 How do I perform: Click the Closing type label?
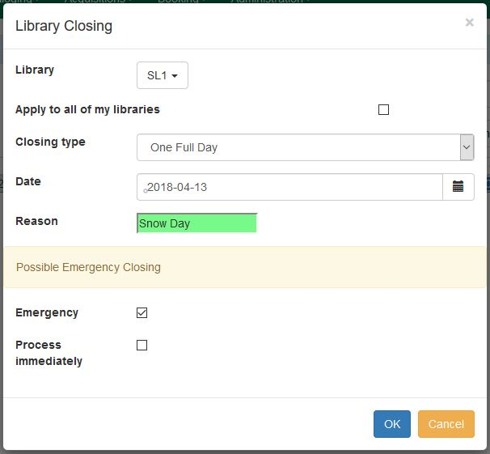tap(50, 142)
